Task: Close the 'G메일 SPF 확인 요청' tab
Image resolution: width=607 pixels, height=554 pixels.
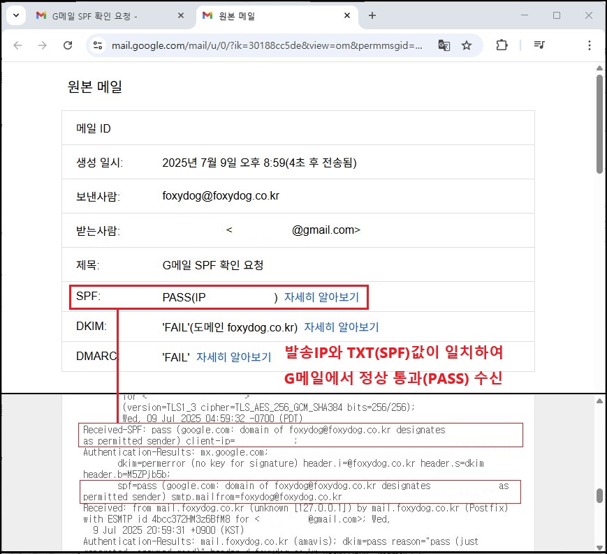Action: coord(181,15)
